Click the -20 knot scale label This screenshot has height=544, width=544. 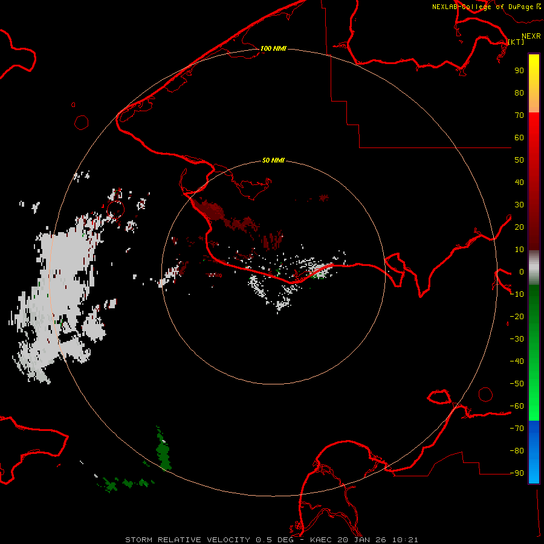coord(517,316)
